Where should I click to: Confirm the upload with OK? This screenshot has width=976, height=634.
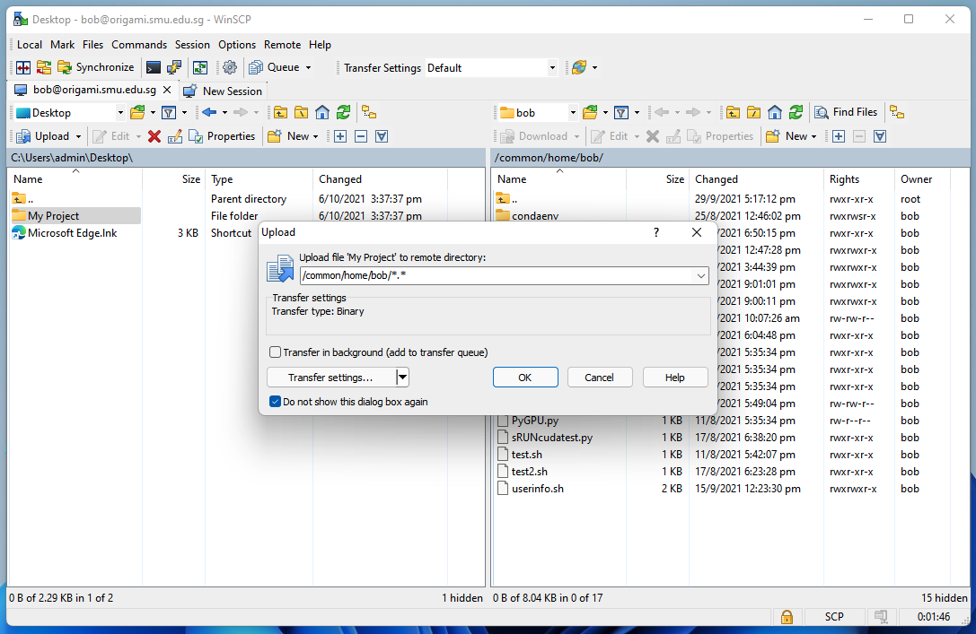tap(525, 377)
